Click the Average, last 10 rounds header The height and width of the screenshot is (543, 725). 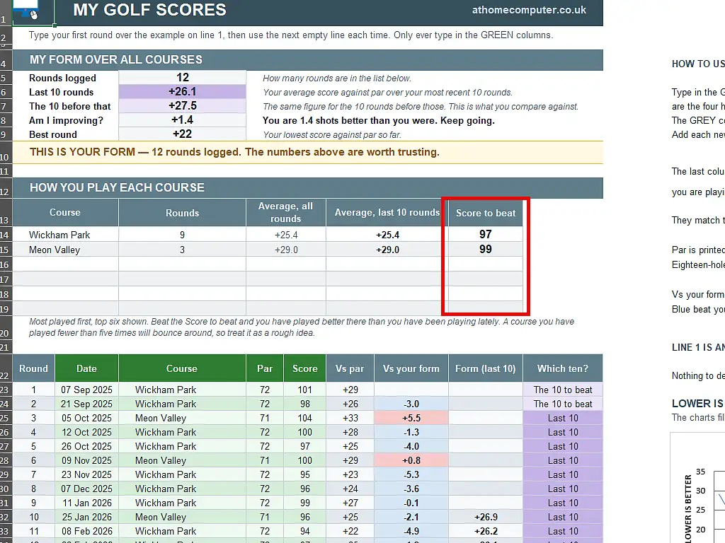387,212
